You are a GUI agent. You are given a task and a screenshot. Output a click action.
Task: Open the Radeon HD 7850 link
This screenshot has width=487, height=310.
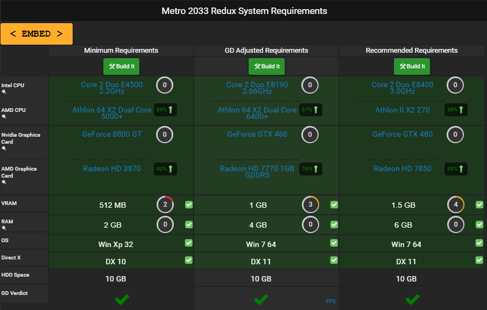click(403, 168)
